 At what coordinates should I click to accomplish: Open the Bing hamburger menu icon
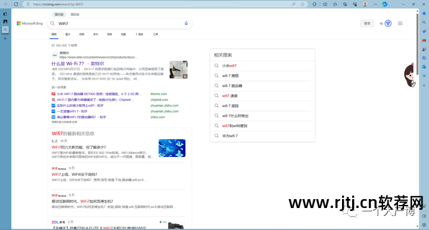400,23
